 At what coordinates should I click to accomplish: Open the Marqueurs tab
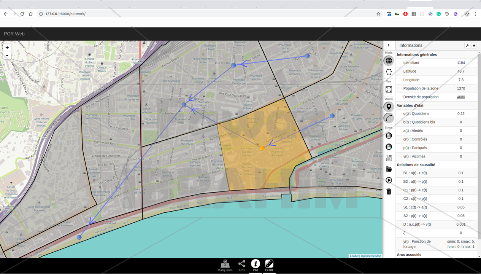pyautogui.click(x=225, y=266)
